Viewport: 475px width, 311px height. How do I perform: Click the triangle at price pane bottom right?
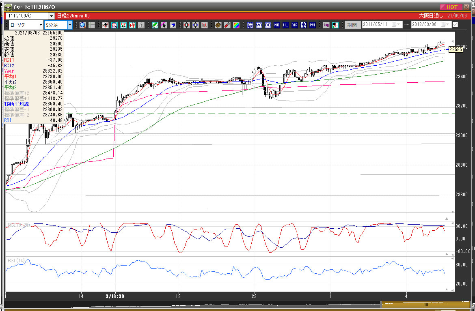453,212
